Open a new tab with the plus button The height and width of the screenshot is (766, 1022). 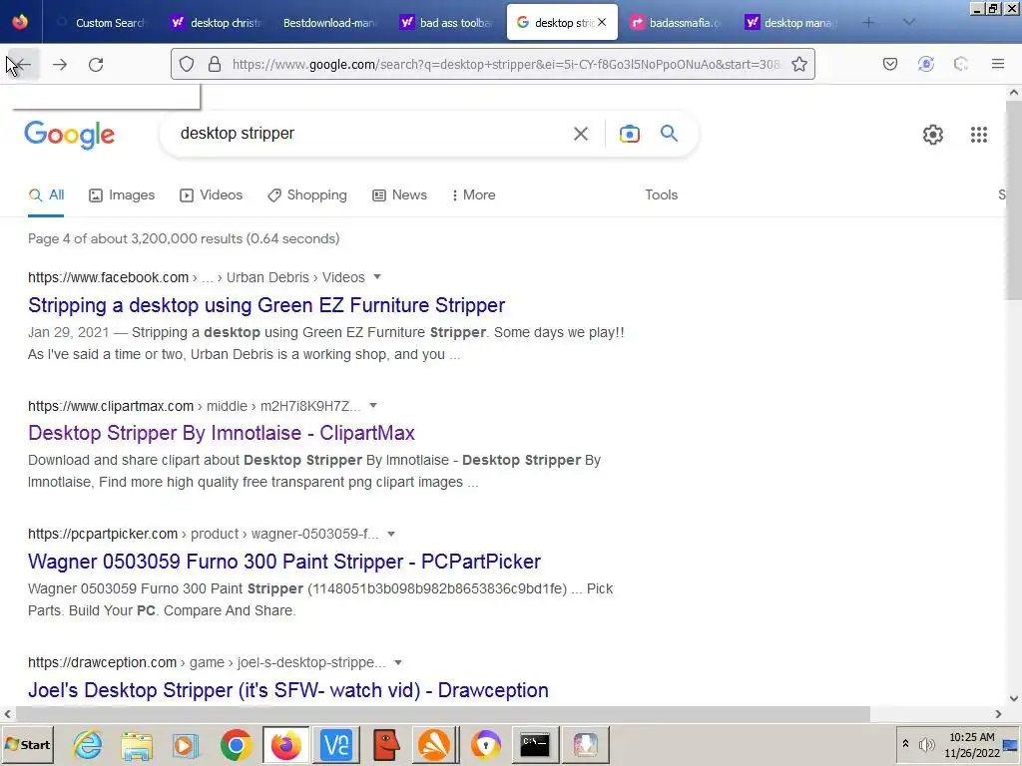[x=868, y=22]
